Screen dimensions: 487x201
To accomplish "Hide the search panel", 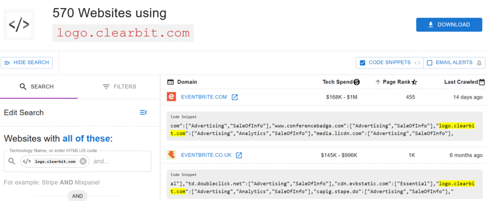I will (27, 63).
